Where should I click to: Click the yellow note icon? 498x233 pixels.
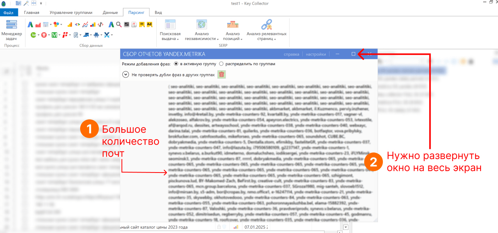tap(142, 24)
